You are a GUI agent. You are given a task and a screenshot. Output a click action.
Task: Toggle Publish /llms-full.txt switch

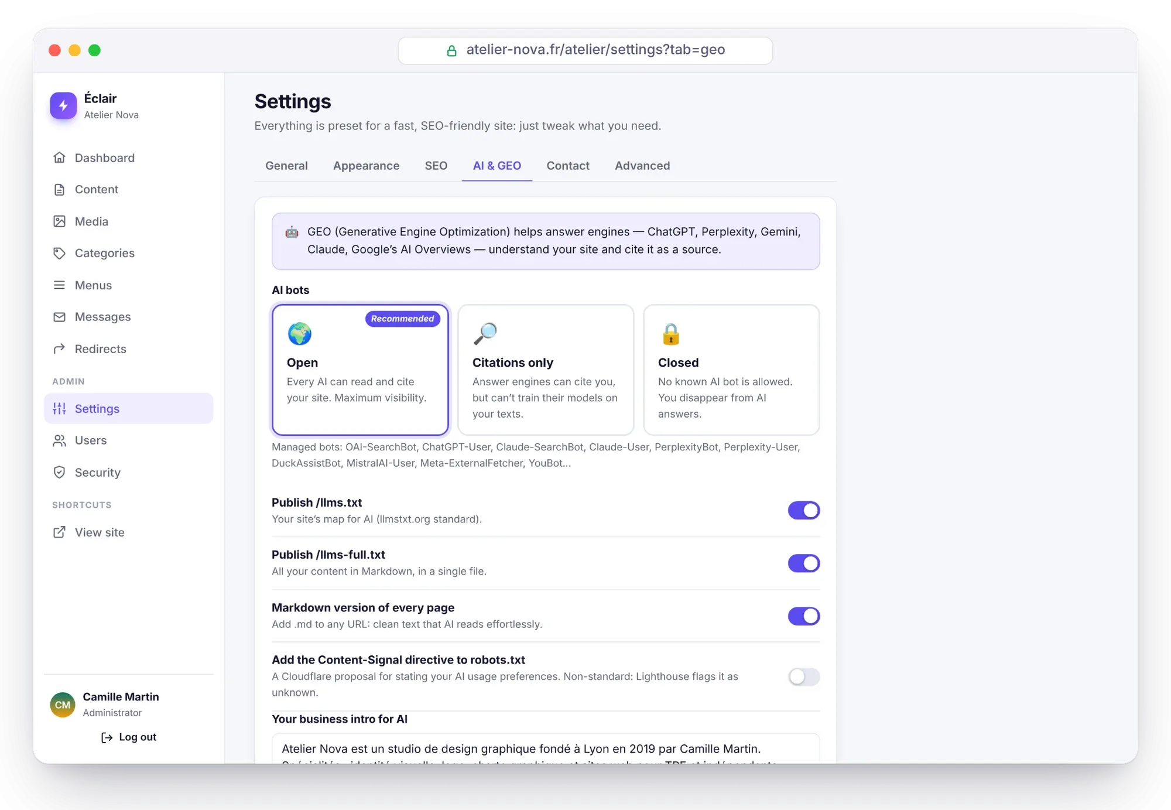[x=803, y=563]
